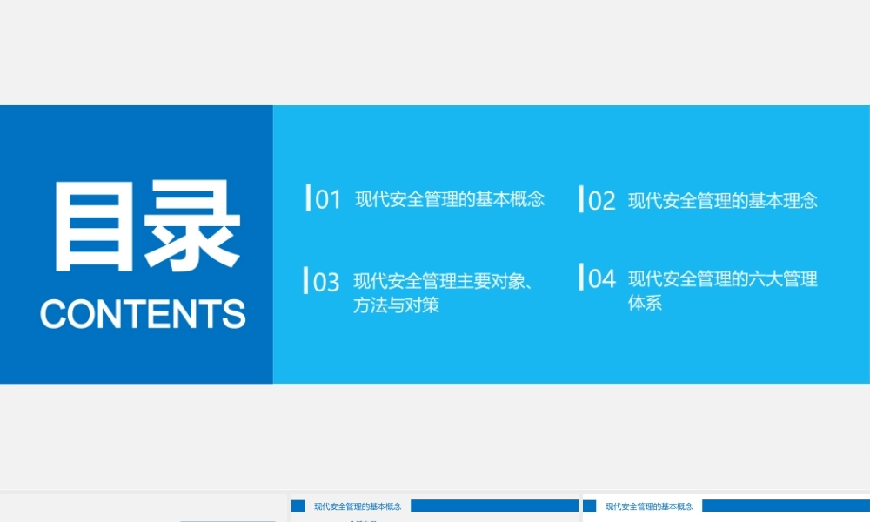The width and height of the screenshot is (870, 522).
Task: Click white bar marker beside 03
Action: (x=306, y=280)
